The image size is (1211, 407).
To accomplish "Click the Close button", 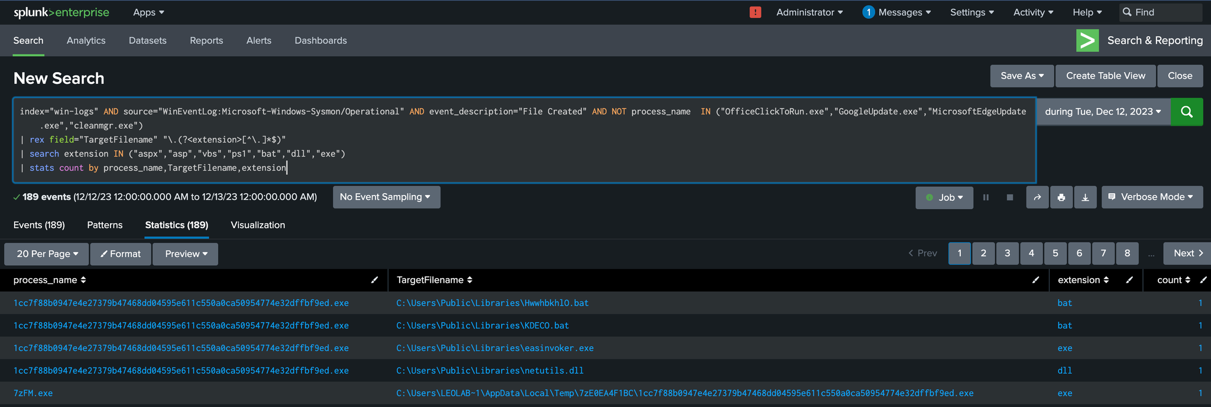I will (1180, 76).
